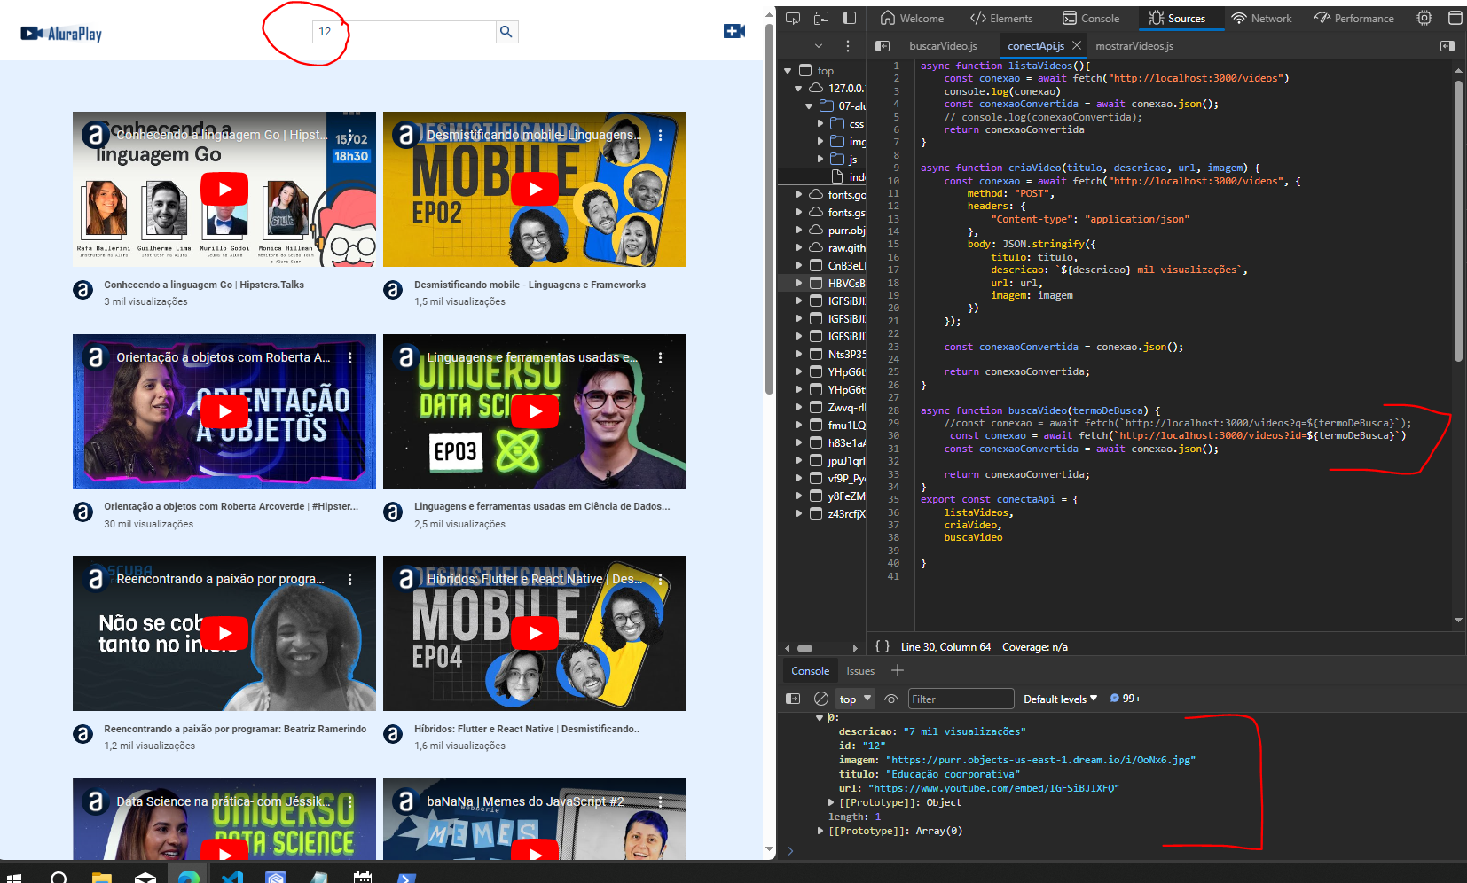The height and width of the screenshot is (883, 1467).
Task: Open the Performance tab
Action: (x=1354, y=18)
